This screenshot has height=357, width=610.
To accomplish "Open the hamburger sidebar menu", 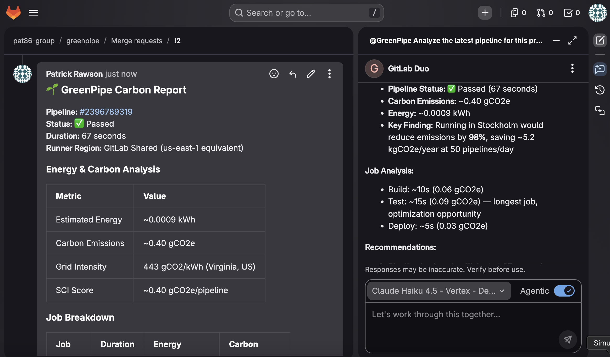I will click(x=33, y=13).
